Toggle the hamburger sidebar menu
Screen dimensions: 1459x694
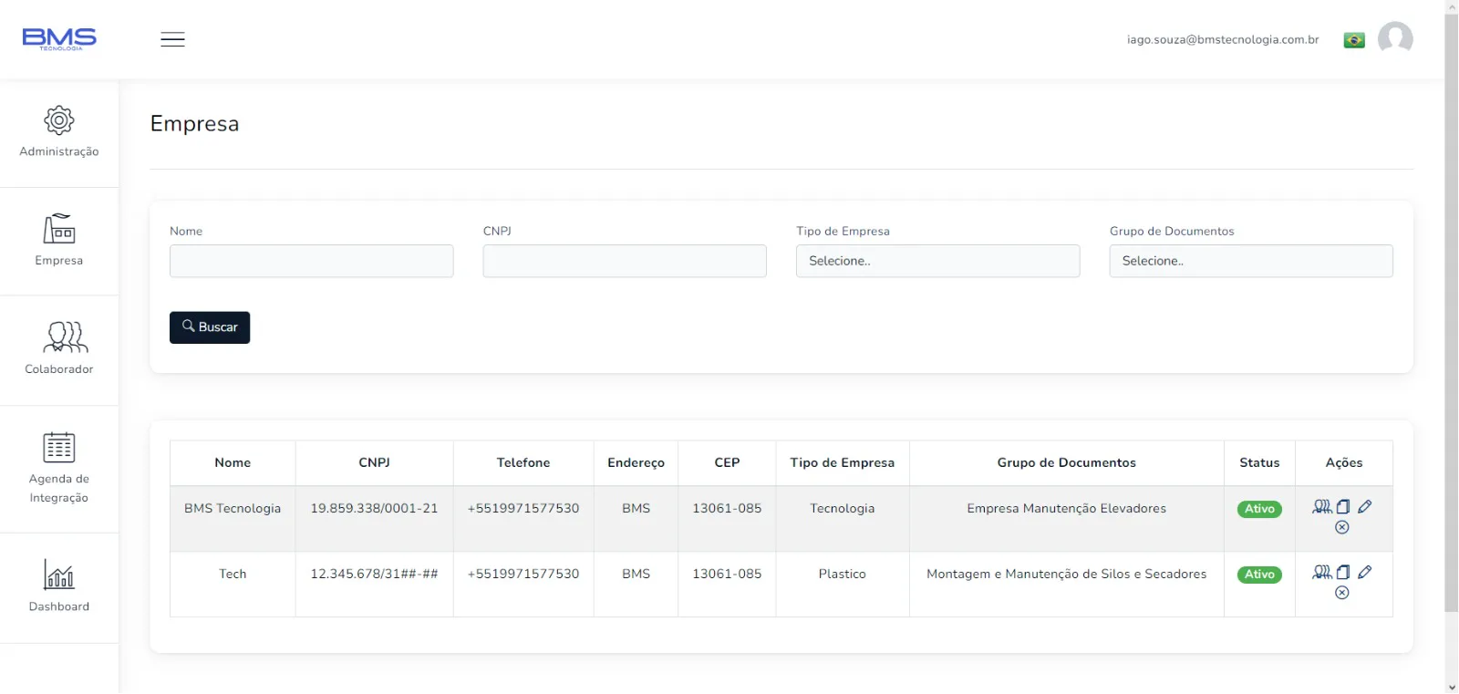173,39
